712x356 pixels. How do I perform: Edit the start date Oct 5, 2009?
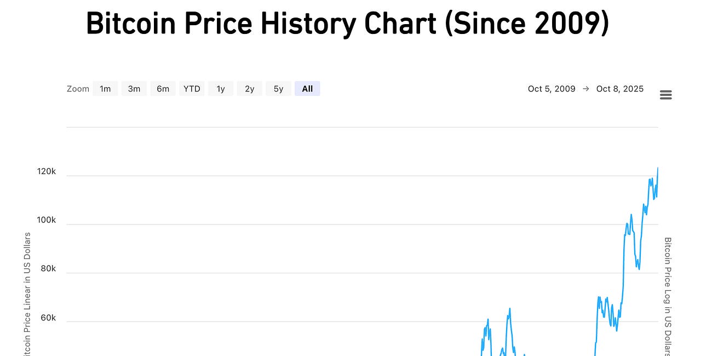point(552,88)
